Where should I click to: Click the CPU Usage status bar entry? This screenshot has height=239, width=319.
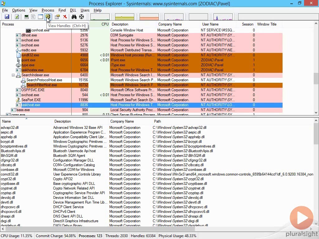tap(17, 236)
